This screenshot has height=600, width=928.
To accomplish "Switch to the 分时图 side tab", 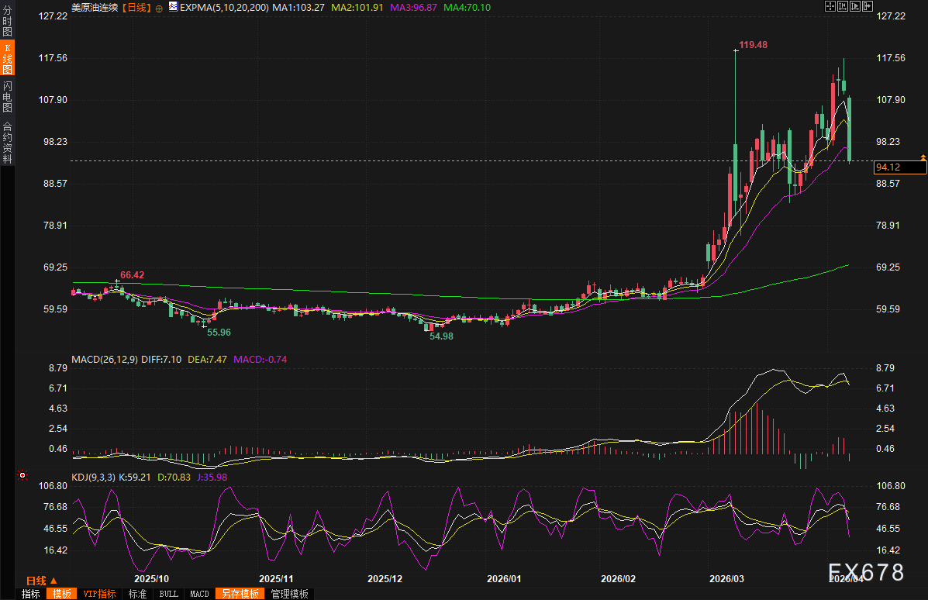I will pos(7,21).
